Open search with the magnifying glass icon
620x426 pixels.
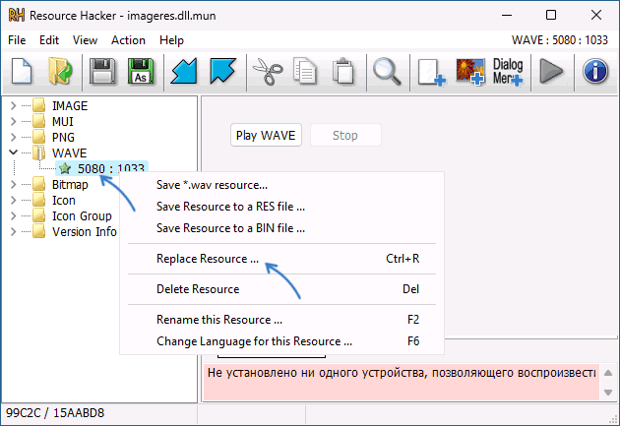[x=387, y=72]
